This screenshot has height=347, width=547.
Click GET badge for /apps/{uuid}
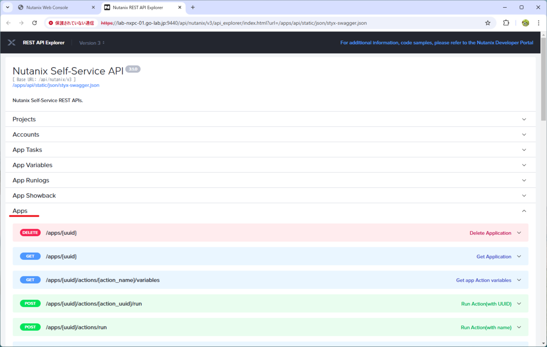tap(30, 256)
